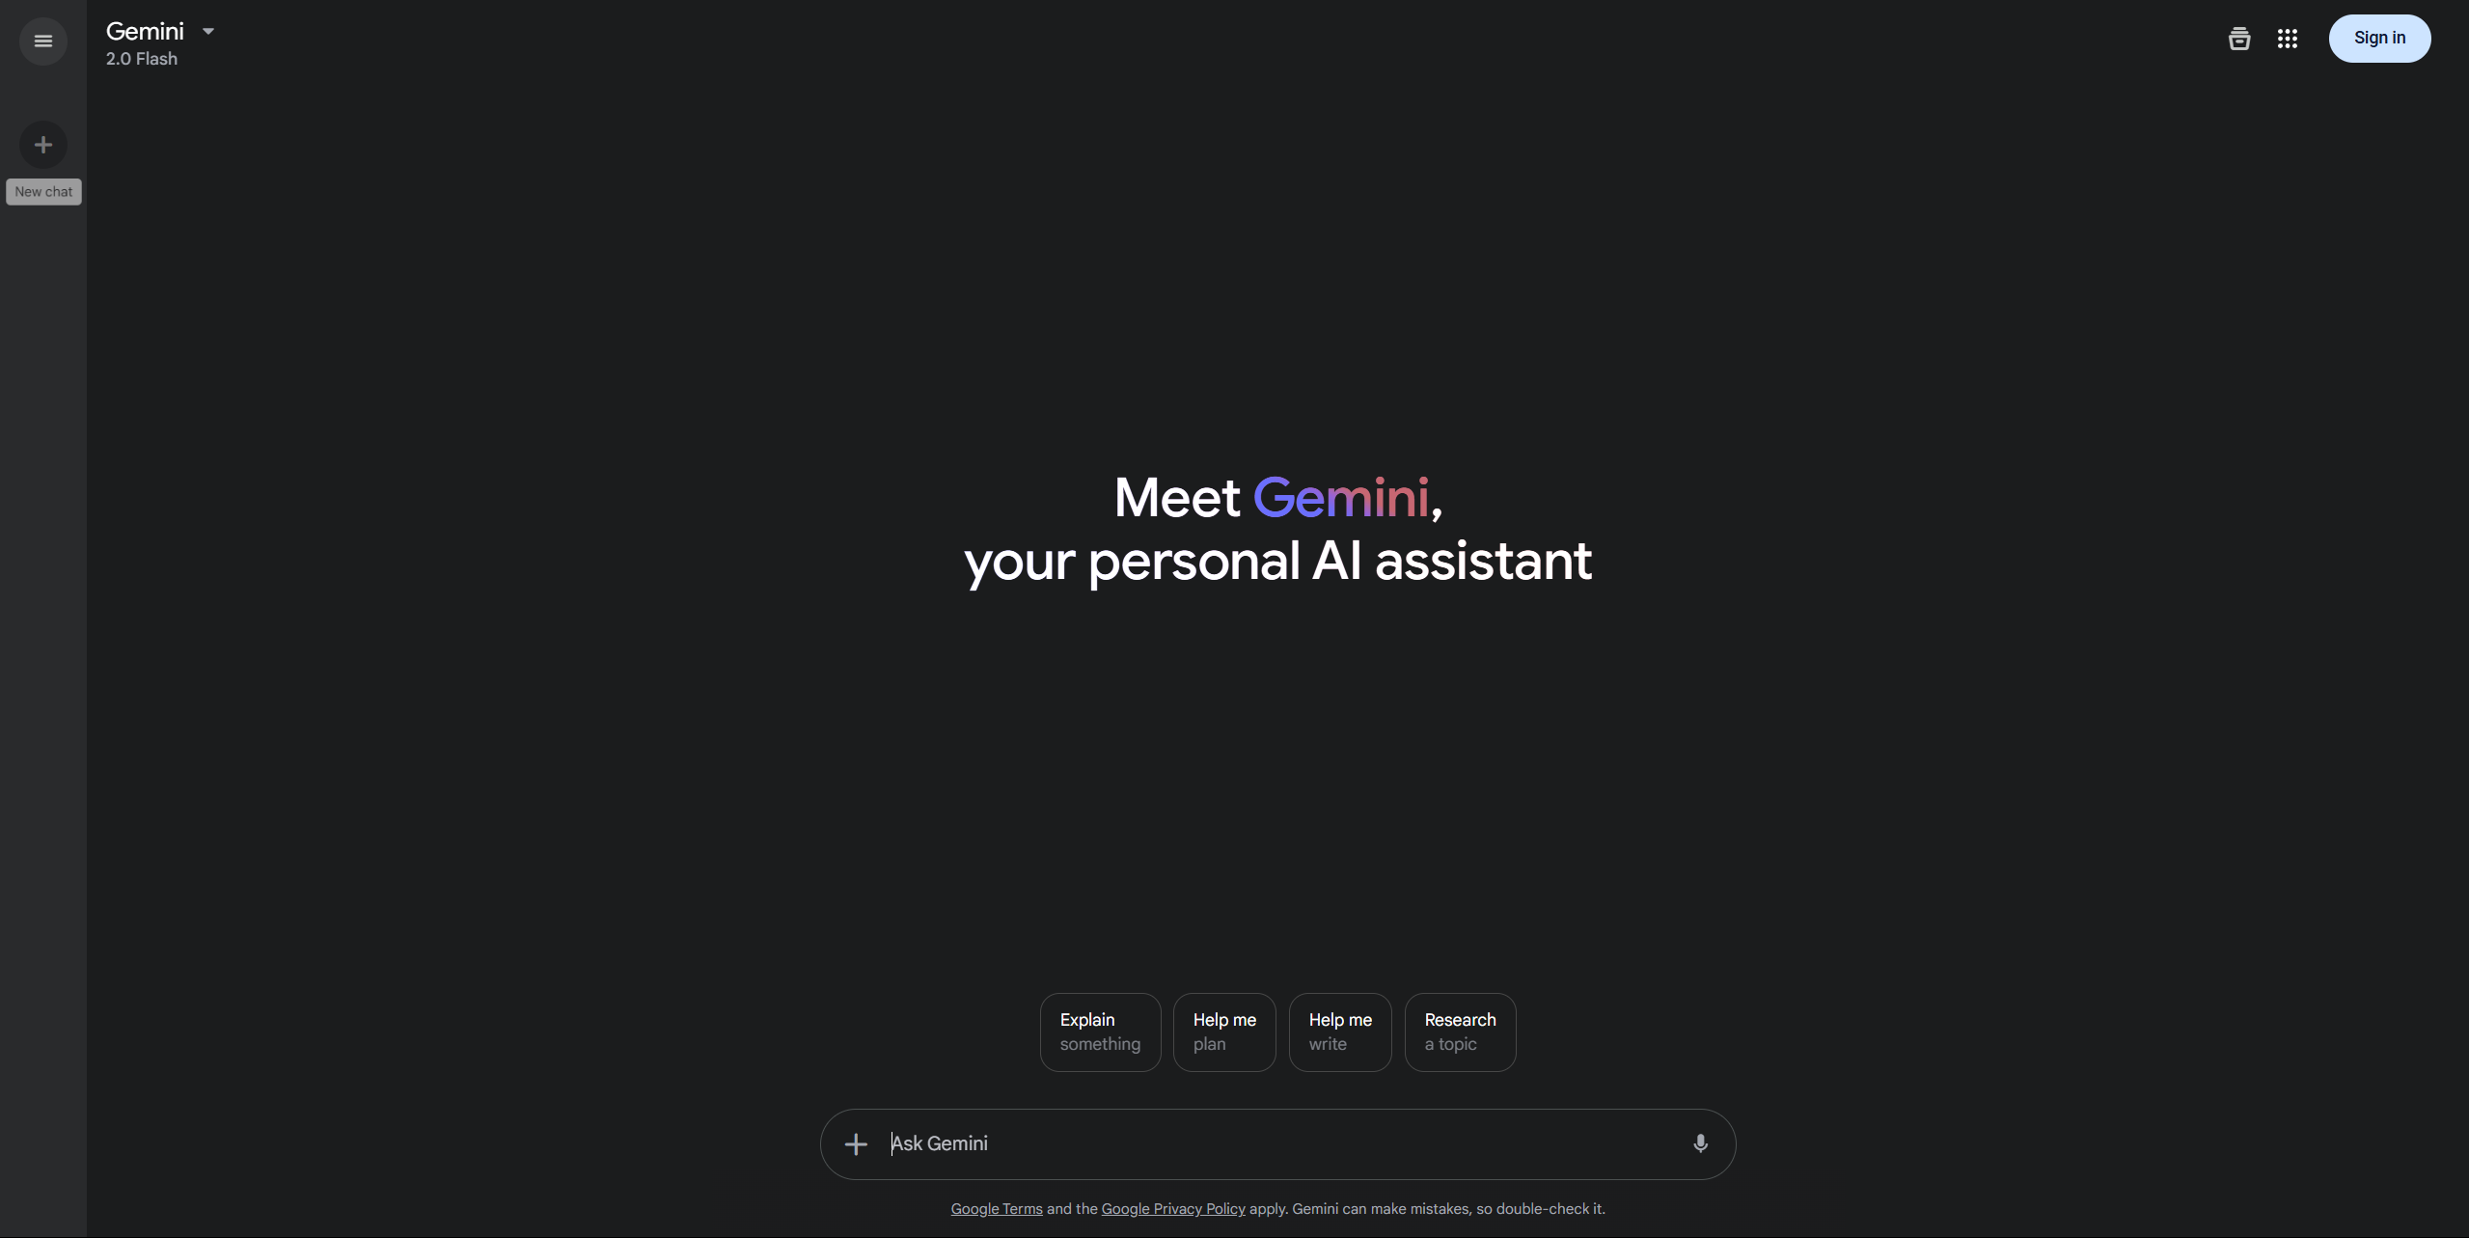Expand the Gemini model version selector
This screenshot has width=2469, height=1238.
click(206, 28)
